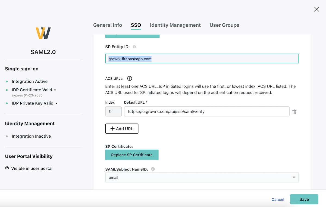Click the eye icon for portal visibility

pyautogui.click(x=7, y=168)
